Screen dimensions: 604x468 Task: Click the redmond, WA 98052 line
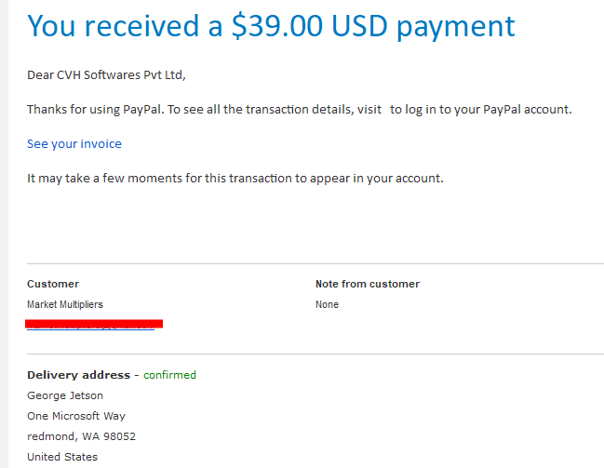pos(81,436)
